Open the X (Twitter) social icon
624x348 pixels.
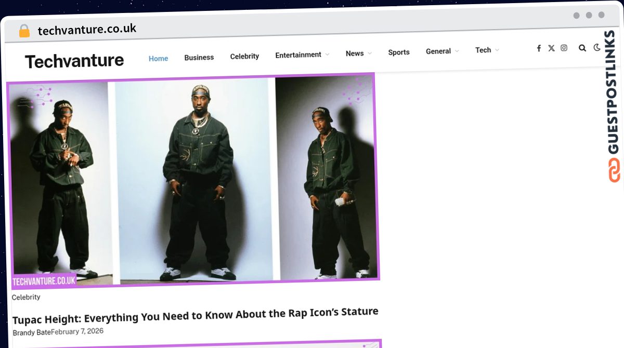(x=551, y=48)
